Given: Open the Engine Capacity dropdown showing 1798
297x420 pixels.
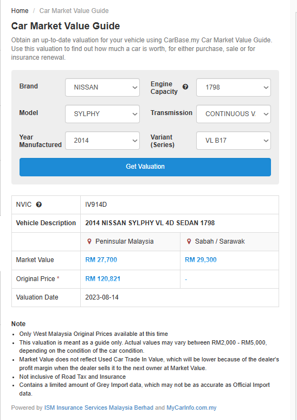Looking at the screenshot, I should 234,87.
